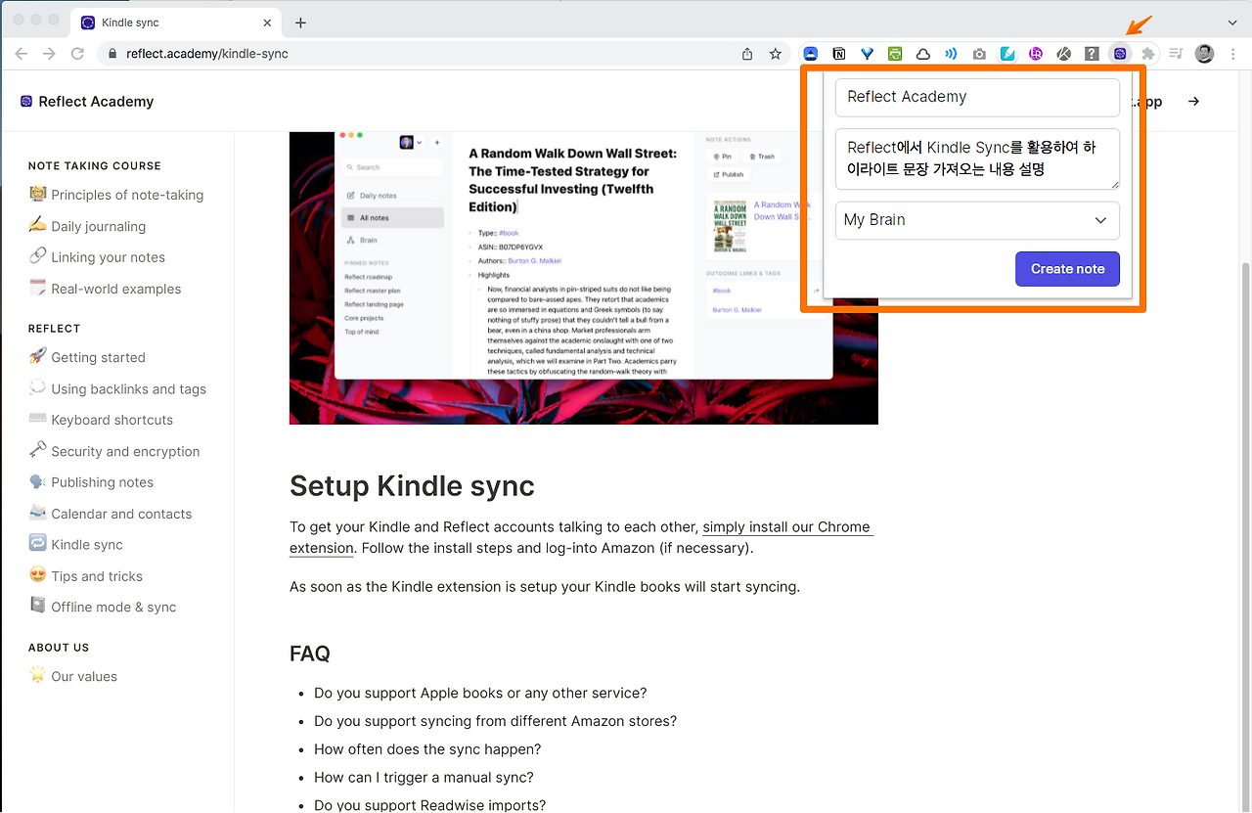The height and width of the screenshot is (813, 1252).
Task: Open the cloud outline extension
Action: (x=923, y=54)
